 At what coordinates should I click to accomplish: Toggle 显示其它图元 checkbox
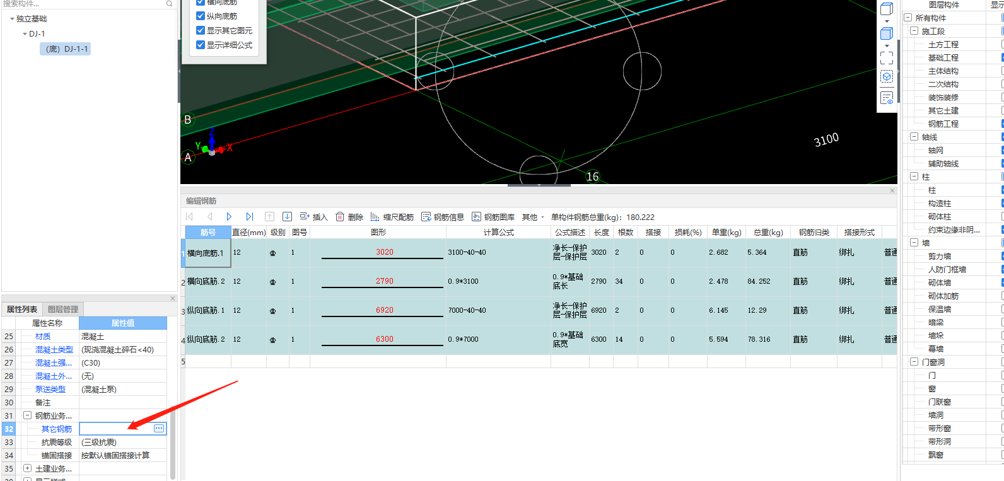click(x=201, y=30)
